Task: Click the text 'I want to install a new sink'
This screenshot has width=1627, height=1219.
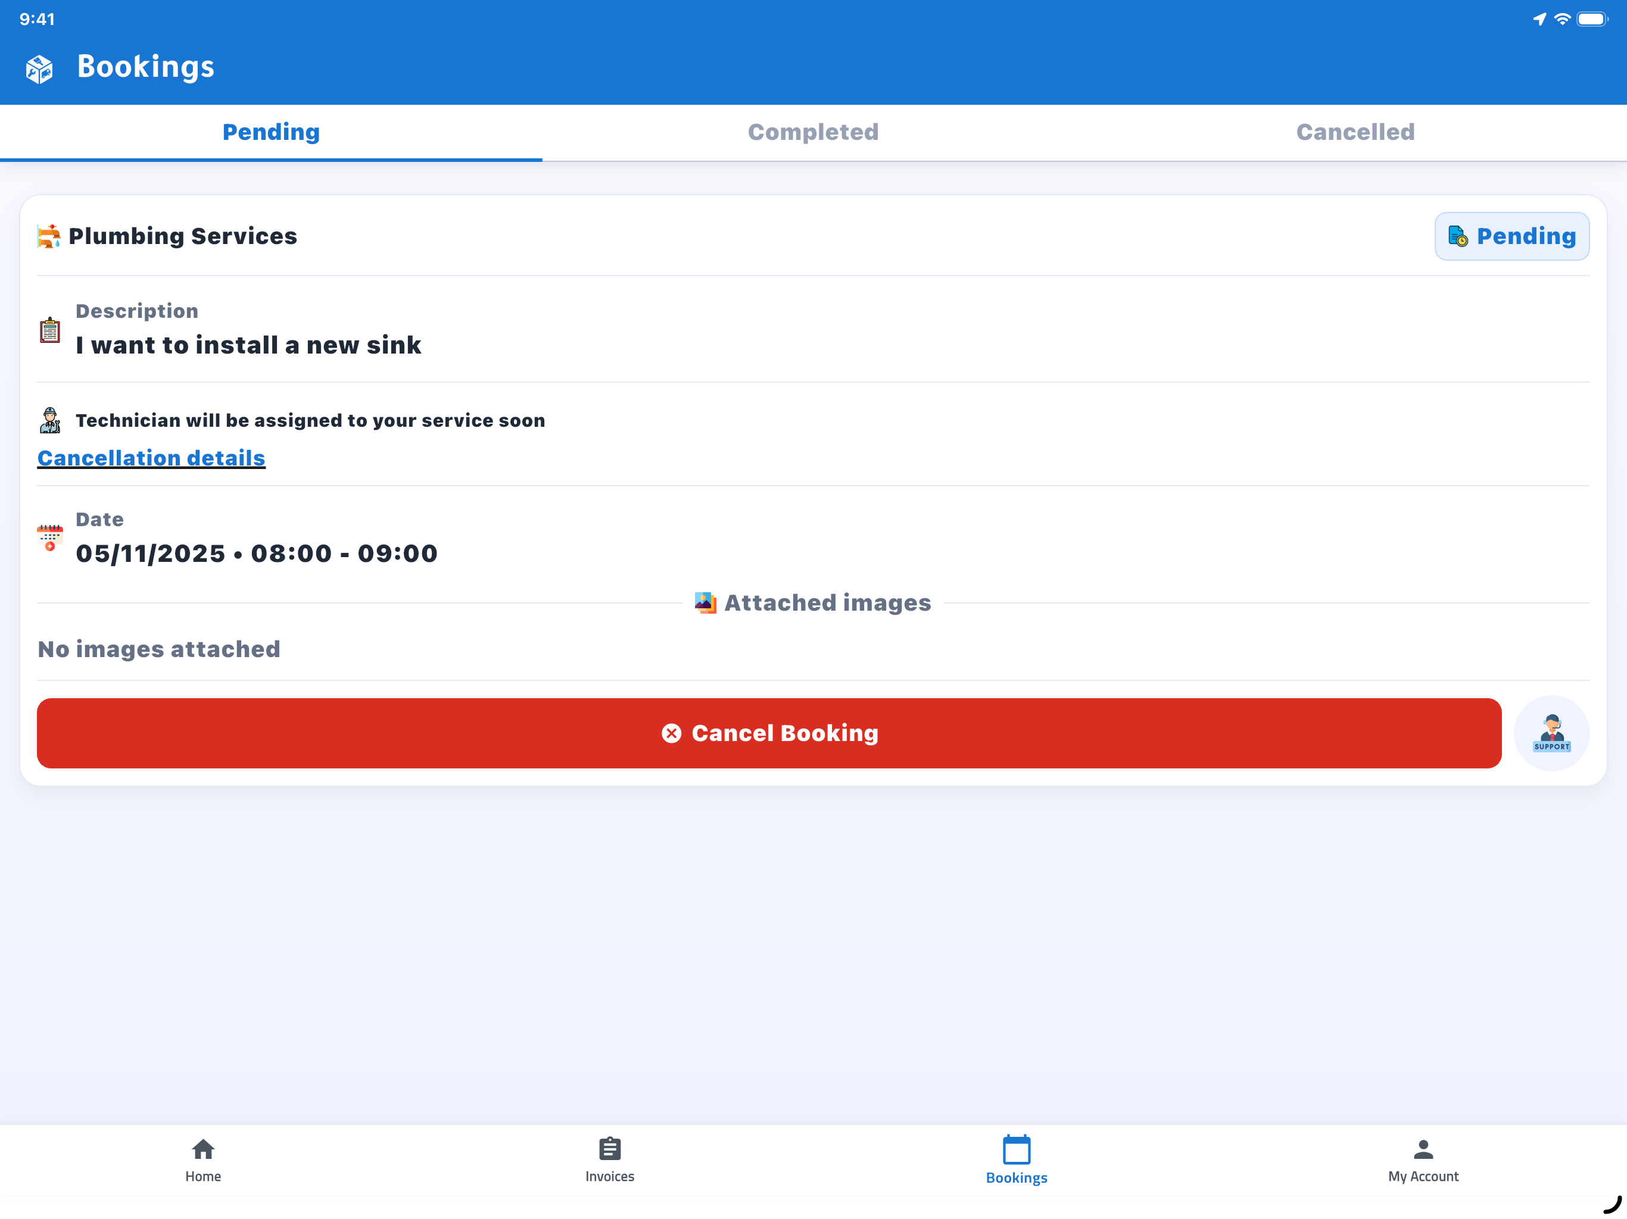Action: (248, 345)
